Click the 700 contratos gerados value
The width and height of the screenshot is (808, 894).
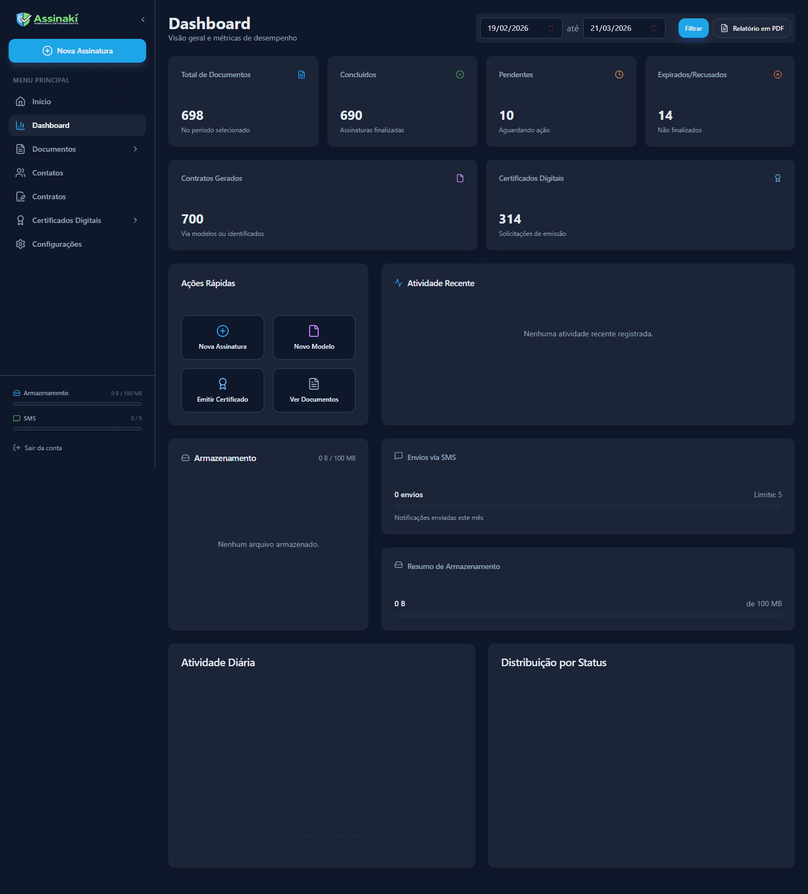[193, 219]
